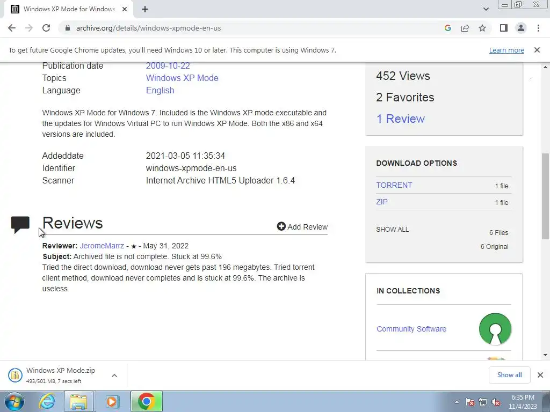Open Windows Explorer from taskbar
The width and height of the screenshot is (550, 412).
[x=78, y=401]
